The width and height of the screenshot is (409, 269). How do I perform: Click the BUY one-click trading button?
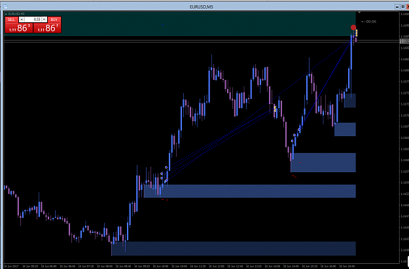tap(48, 25)
